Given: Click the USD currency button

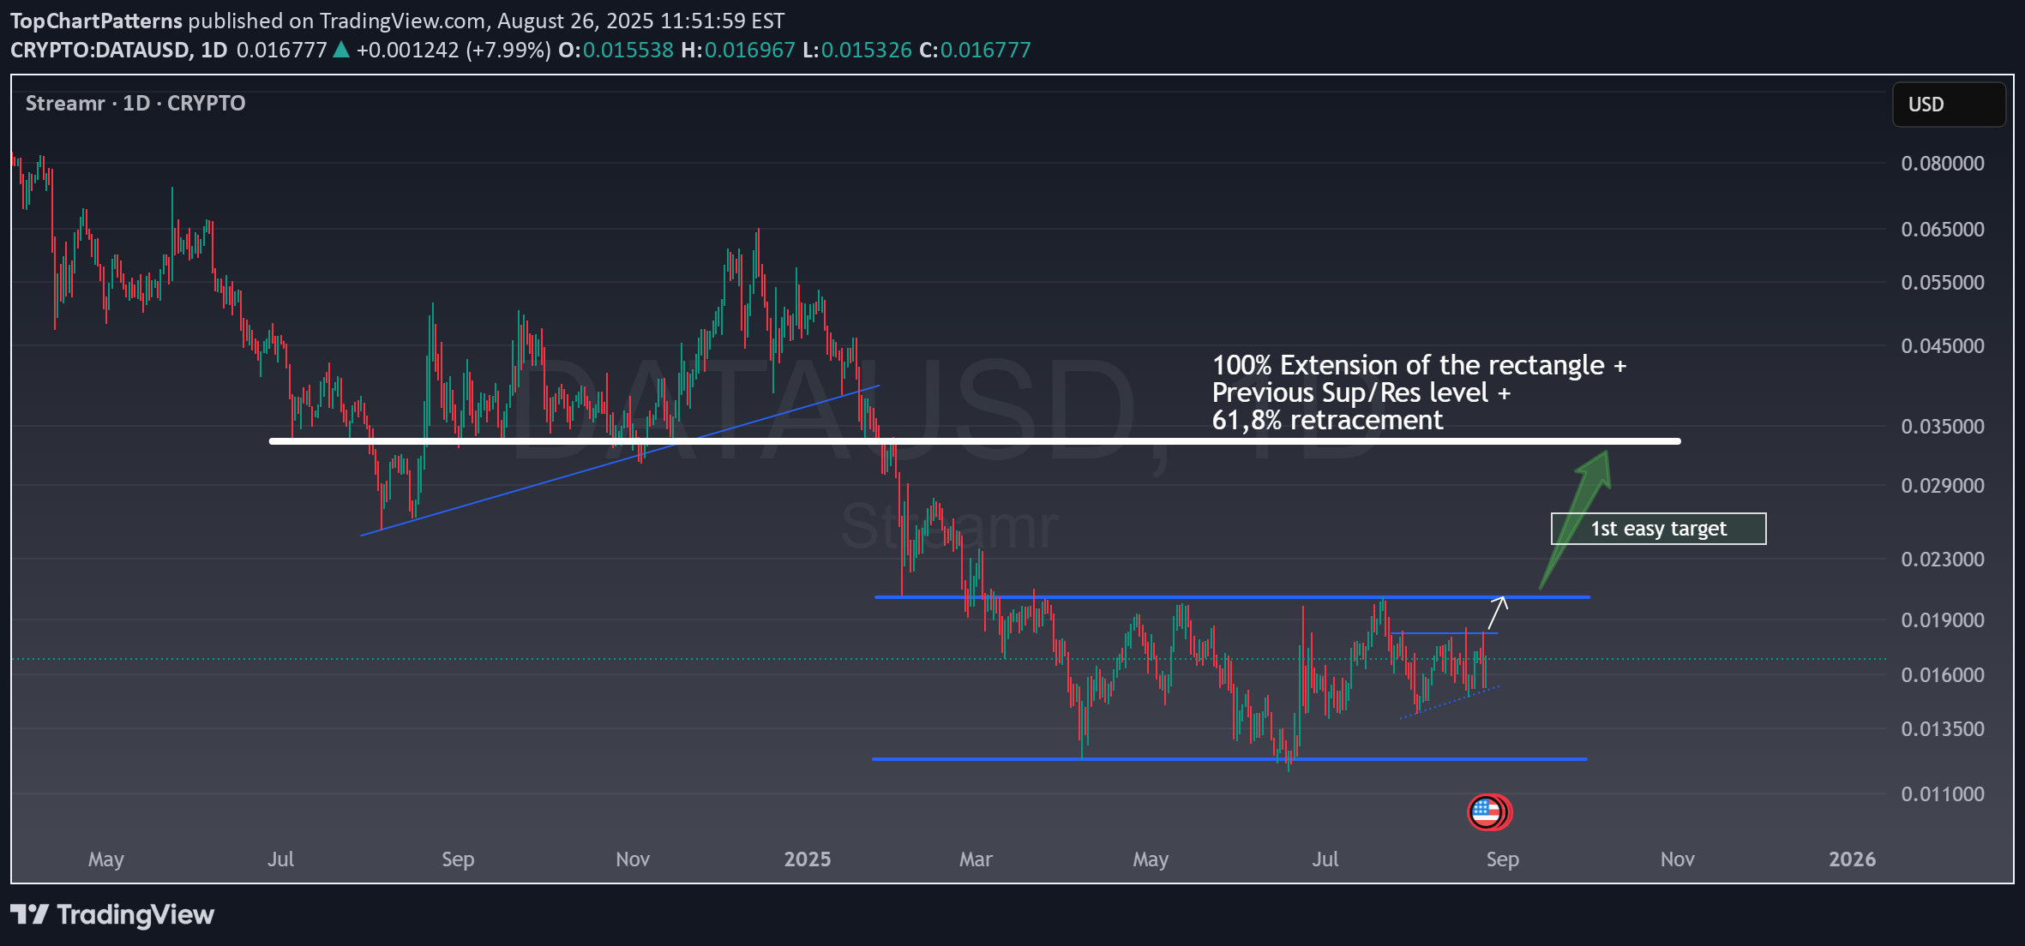Looking at the screenshot, I should tap(1949, 105).
